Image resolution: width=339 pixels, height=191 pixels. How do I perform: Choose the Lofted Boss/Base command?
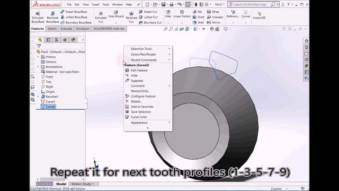coord(74,17)
